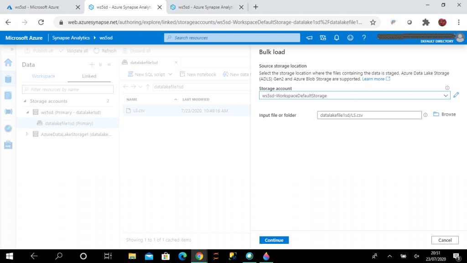This screenshot has width=467, height=263.
Task: Click the Continue button
Action: 274,240
